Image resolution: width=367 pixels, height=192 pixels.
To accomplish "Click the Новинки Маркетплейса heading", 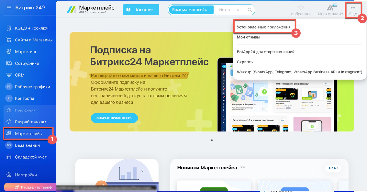I will point(207,168).
